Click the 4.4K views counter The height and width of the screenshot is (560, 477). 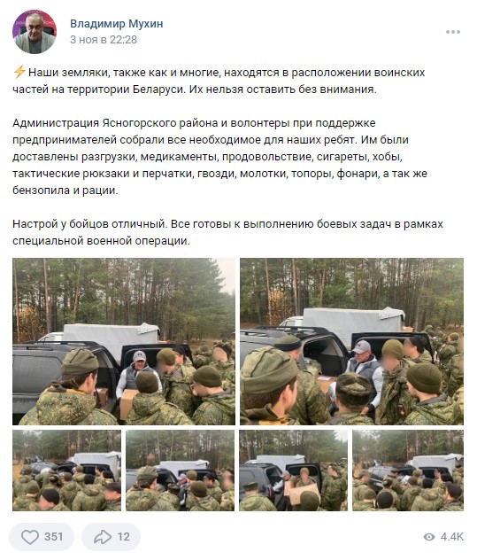(452, 537)
